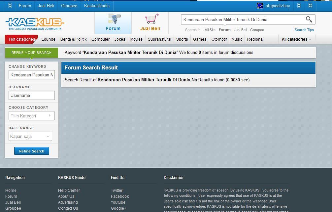This screenshot has width=332, height=212.
Task: Open the Music category
Action: tap(237, 39)
